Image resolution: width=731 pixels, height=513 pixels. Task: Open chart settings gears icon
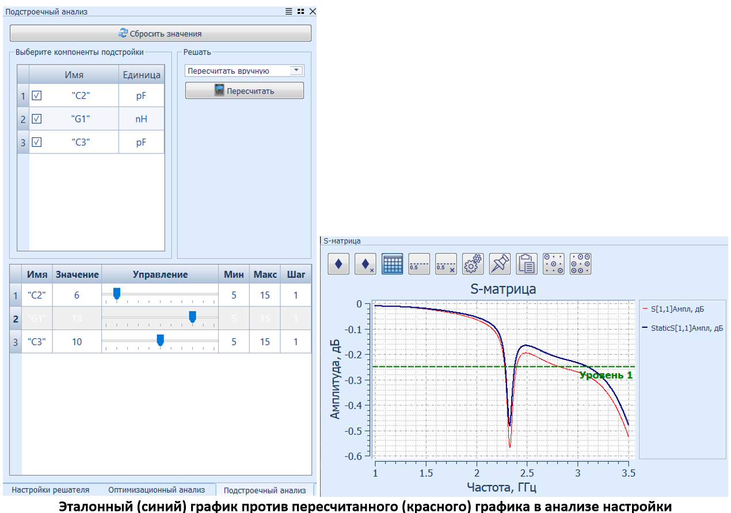(x=473, y=264)
